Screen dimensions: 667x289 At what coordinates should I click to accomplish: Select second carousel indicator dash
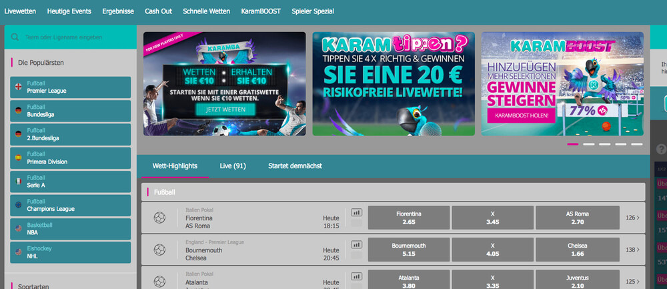tap(589, 144)
